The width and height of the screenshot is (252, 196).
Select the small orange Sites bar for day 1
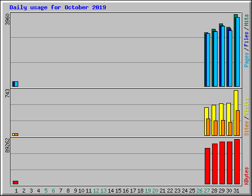tap(16, 134)
